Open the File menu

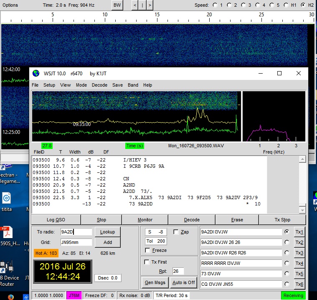[35, 85]
